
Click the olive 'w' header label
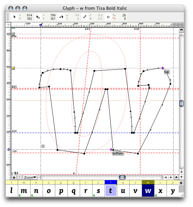(148, 182)
